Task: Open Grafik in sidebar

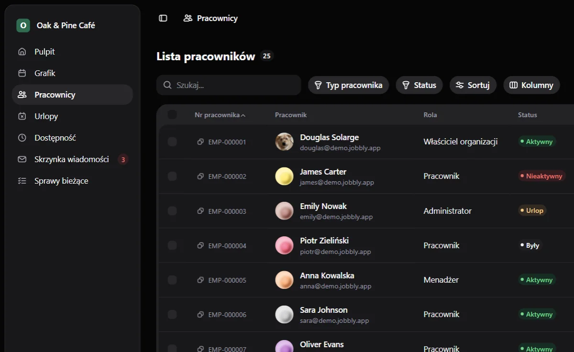Action: click(72, 73)
